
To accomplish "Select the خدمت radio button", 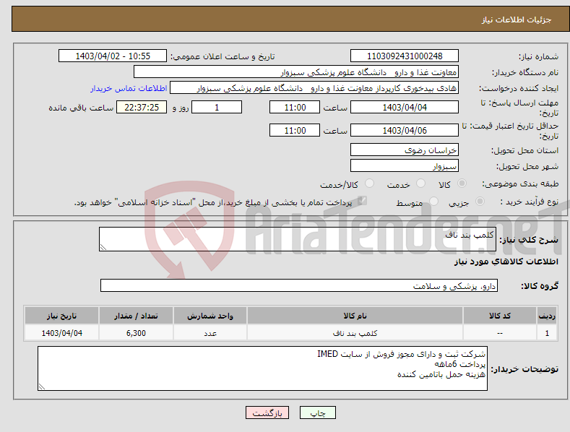I will coord(420,183).
